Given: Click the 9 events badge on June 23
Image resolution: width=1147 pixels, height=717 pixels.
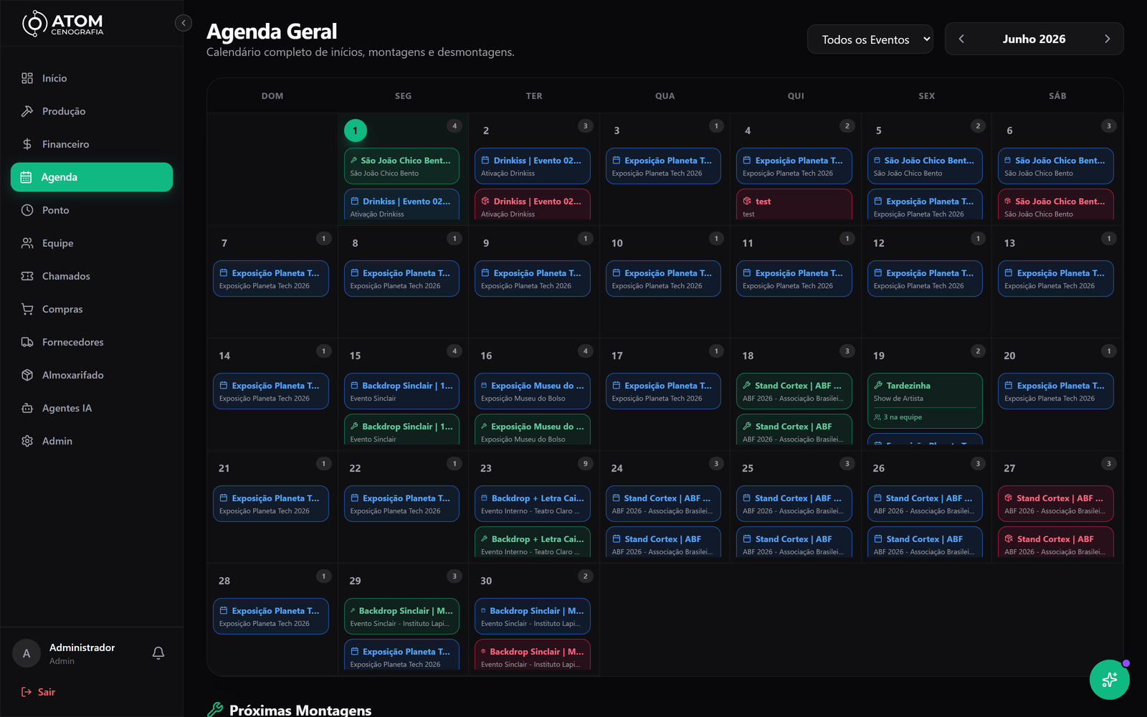Looking at the screenshot, I should 585,464.
